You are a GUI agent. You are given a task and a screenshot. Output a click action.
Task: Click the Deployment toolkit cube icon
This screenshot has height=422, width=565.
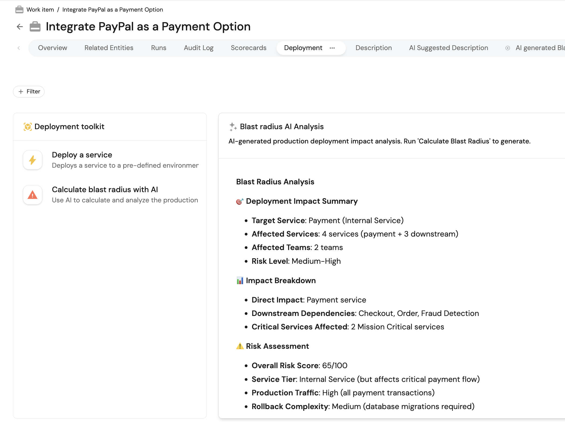click(27, 126)
